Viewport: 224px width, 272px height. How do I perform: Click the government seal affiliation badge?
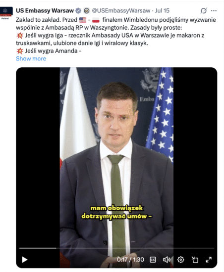pos(86,11)
